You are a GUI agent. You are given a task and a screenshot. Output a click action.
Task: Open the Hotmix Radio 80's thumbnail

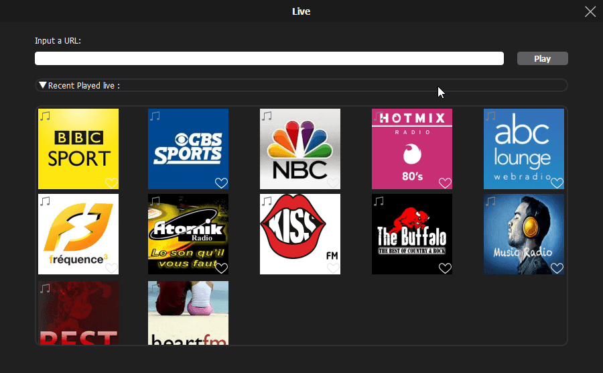coord(412,149)
